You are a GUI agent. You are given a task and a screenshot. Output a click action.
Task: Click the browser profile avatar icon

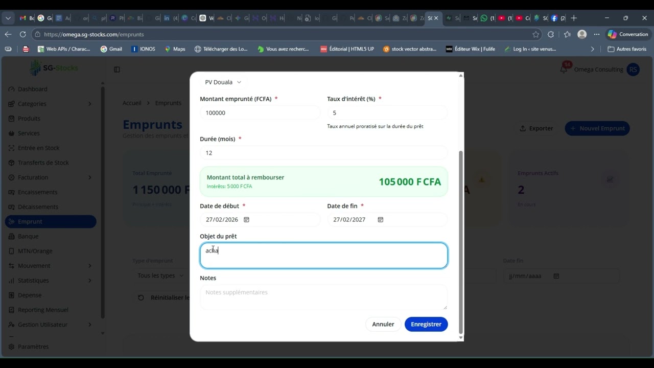pos(582,34)
